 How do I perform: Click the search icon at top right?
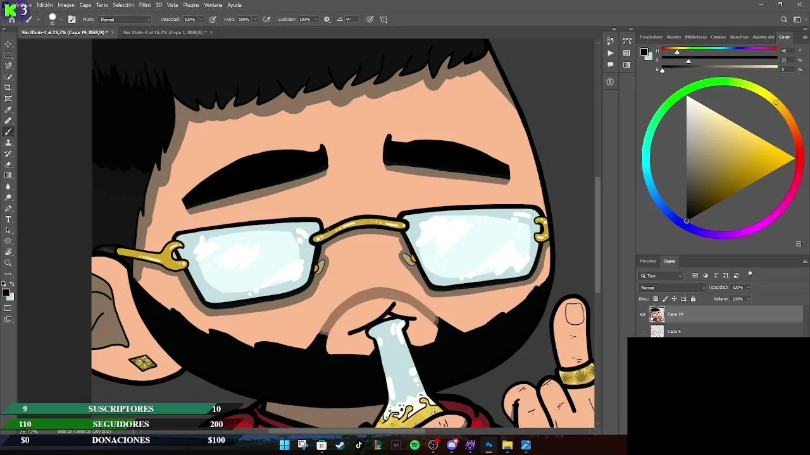[x=785, y=20]
